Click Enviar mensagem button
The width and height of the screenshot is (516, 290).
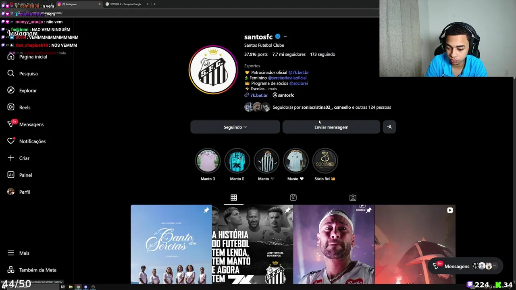pyautogui.click(x=331, y=127)
